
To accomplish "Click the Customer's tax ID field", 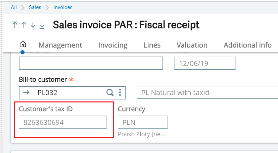I will 63,122.
